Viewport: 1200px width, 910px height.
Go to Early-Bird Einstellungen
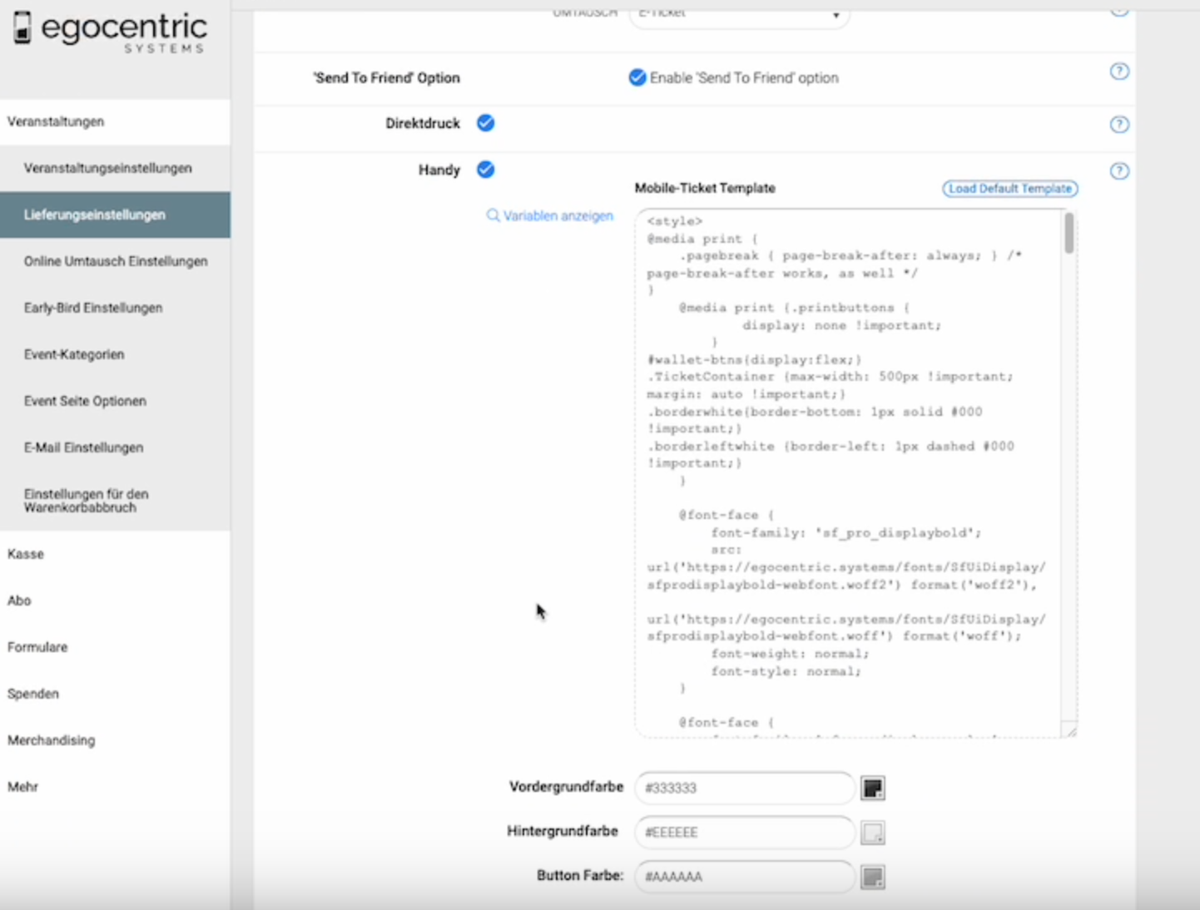(x=93, y=308)
